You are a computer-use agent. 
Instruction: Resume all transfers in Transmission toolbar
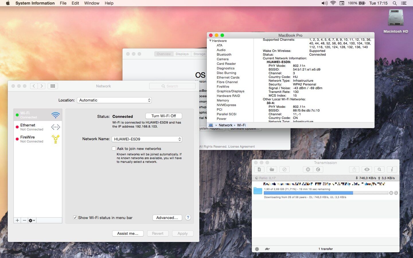(318, 169)
